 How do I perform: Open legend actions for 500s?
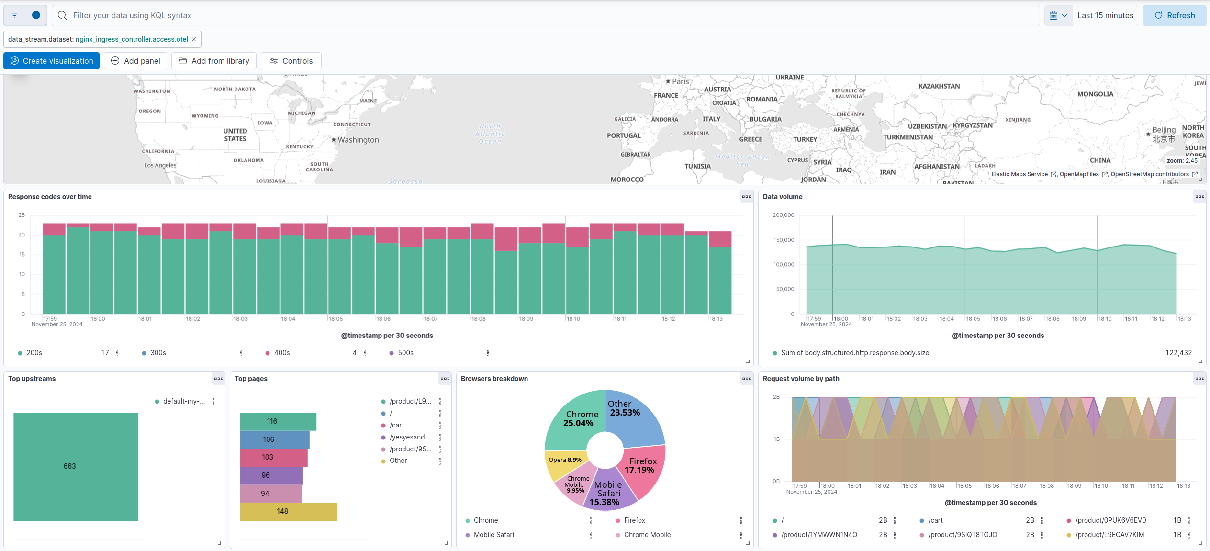(x=488, y=353)
